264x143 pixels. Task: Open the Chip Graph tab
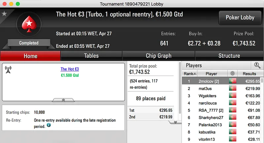[158, 56]
